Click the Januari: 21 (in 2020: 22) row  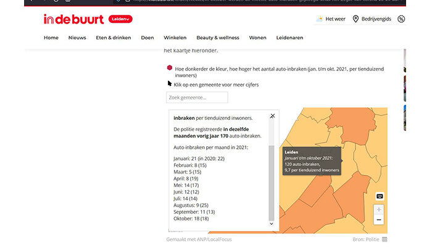click(199, 159)
